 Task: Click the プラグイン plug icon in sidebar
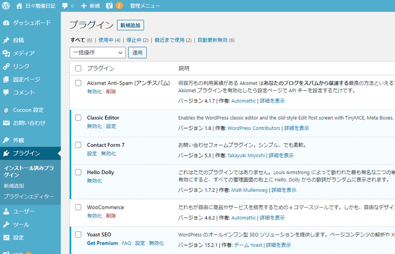point(6,153)
